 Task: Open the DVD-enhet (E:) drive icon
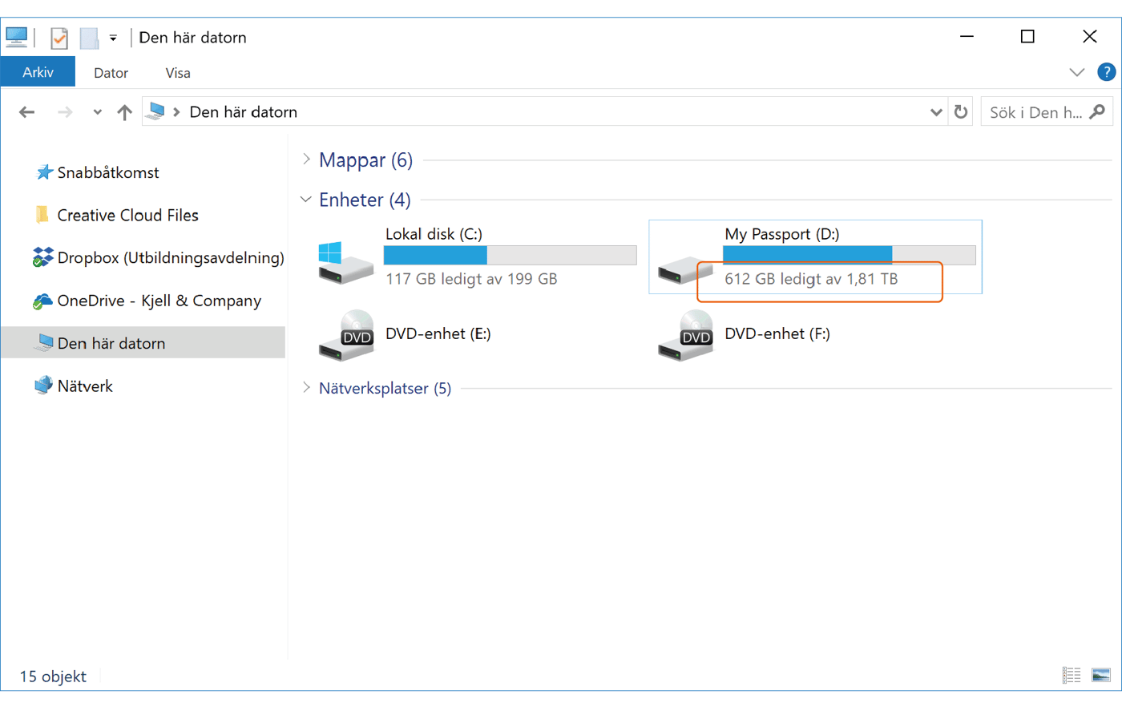[x=345, y=336]
